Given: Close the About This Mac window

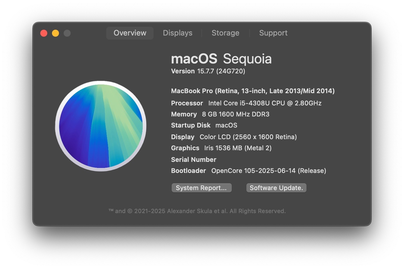Looking at the screenshot, I should pos(44,33).
